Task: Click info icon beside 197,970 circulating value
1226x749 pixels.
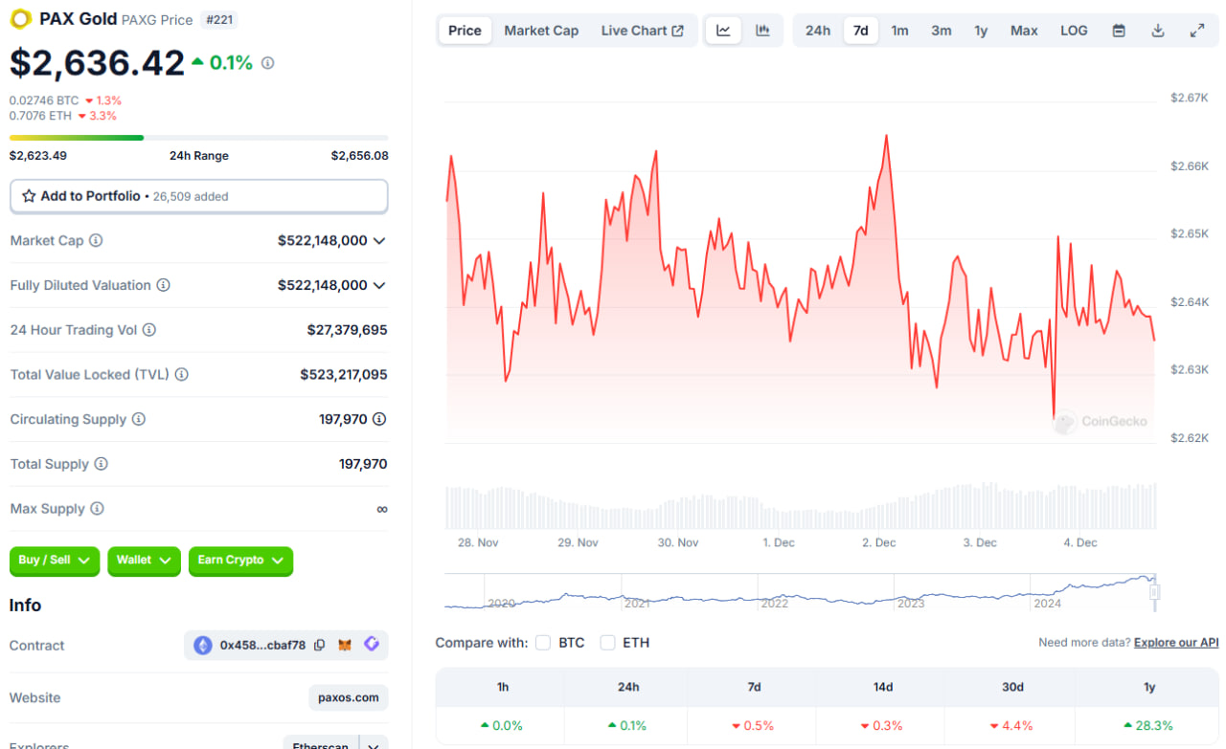Action: 379,419
